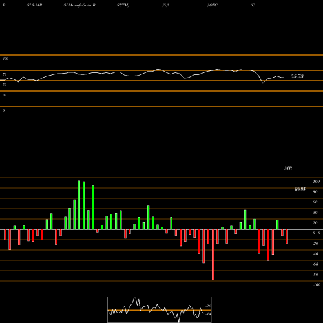Click the MR axis label -20
The image size is (323, 323).
(315, 244)
